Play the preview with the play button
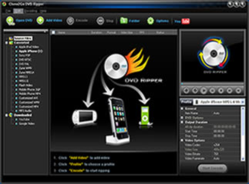This screenshot has width=249, height=184. pyautogui.click(x=204, y=91)
